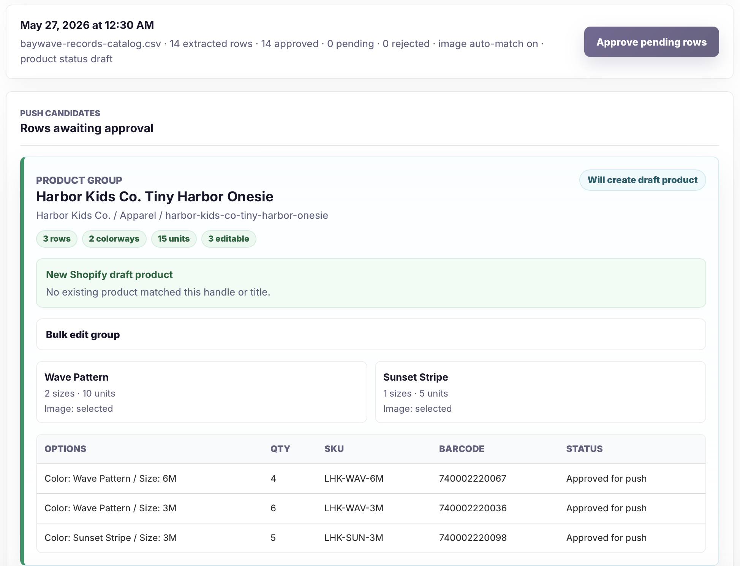The width and height of the screenshot is (740, 566).
Task: Click the SKU column header
Action: (334, 449)
